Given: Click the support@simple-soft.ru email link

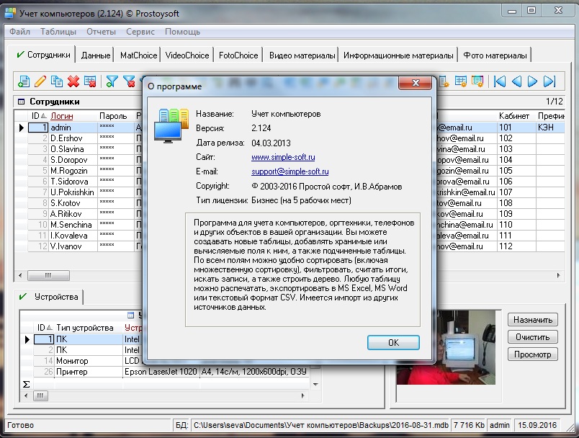Looking at the screenshot, I should (289, 171).
